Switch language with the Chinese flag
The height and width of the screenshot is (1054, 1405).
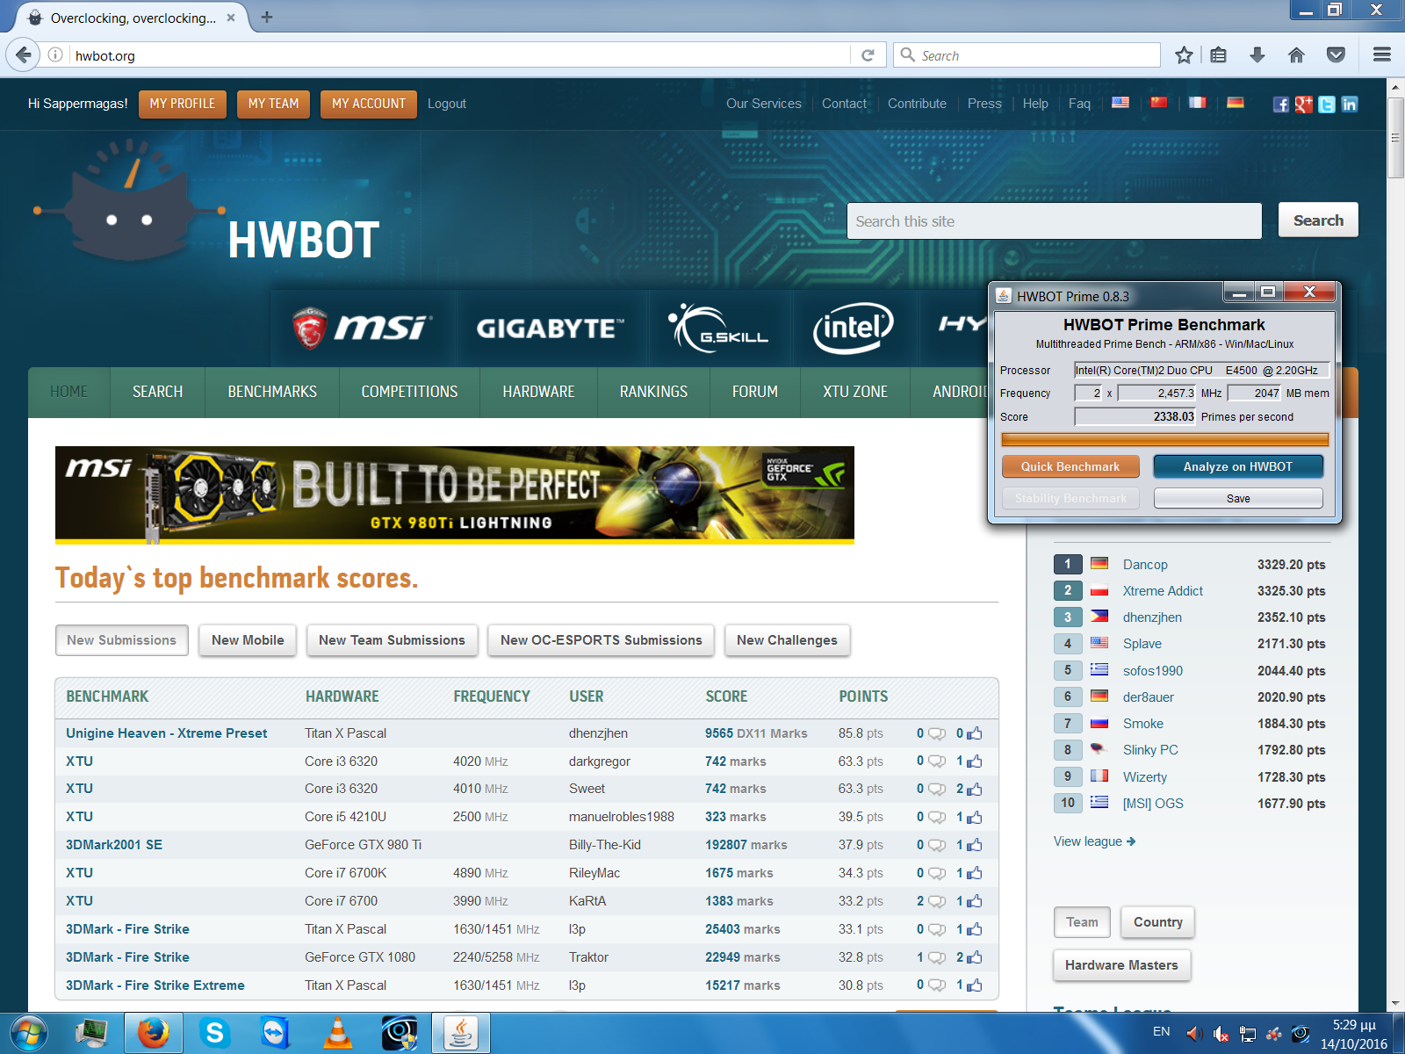coord(1159,103)
